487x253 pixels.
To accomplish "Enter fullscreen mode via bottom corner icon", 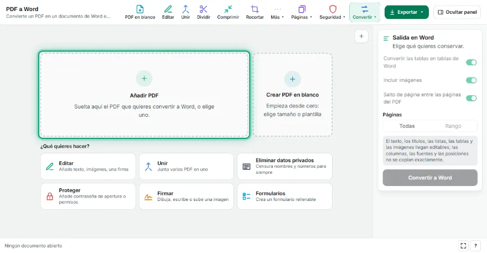I will coord(463,246).
